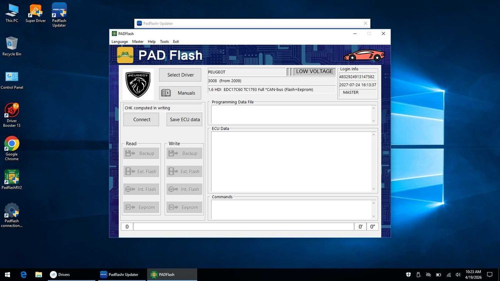Open the Help menu

click(x=152, y=42)
